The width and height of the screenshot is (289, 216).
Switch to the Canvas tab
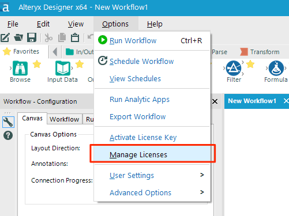coord(32,118)
